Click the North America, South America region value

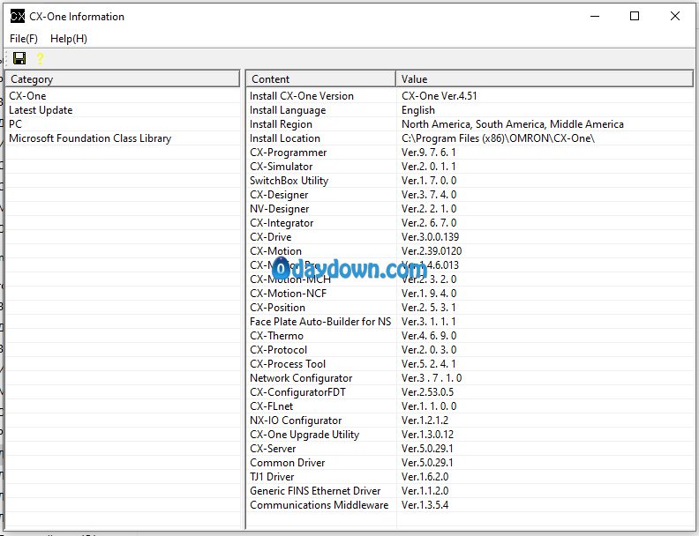pos(513,124)
